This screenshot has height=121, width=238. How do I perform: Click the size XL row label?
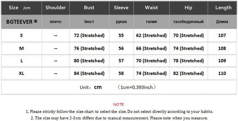[x=21, y=73]
